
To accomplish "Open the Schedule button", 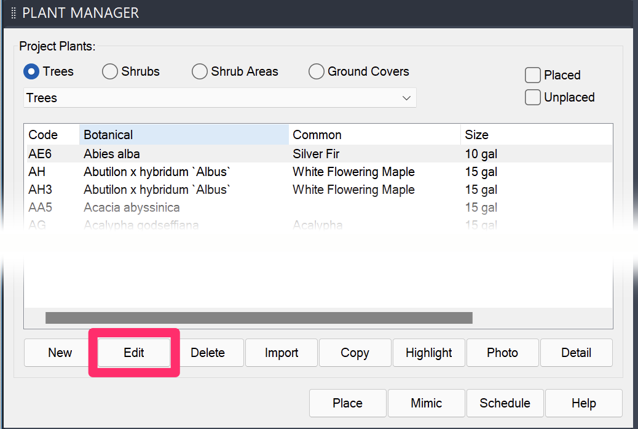I will click(505, 403).
